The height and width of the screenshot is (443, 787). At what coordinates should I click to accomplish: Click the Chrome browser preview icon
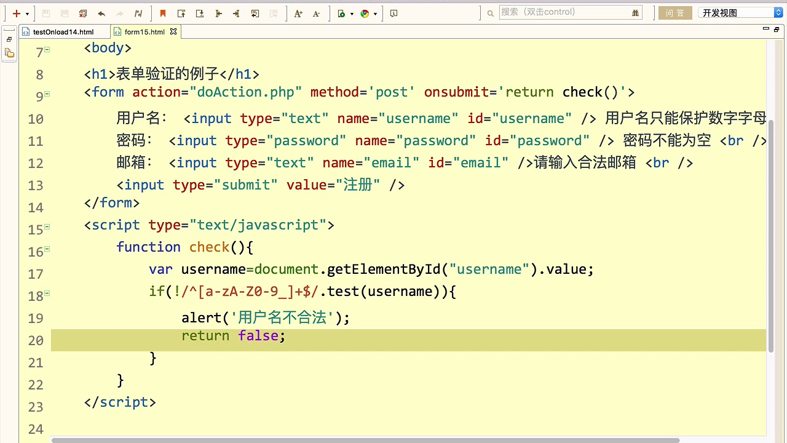tap(365, 14)
